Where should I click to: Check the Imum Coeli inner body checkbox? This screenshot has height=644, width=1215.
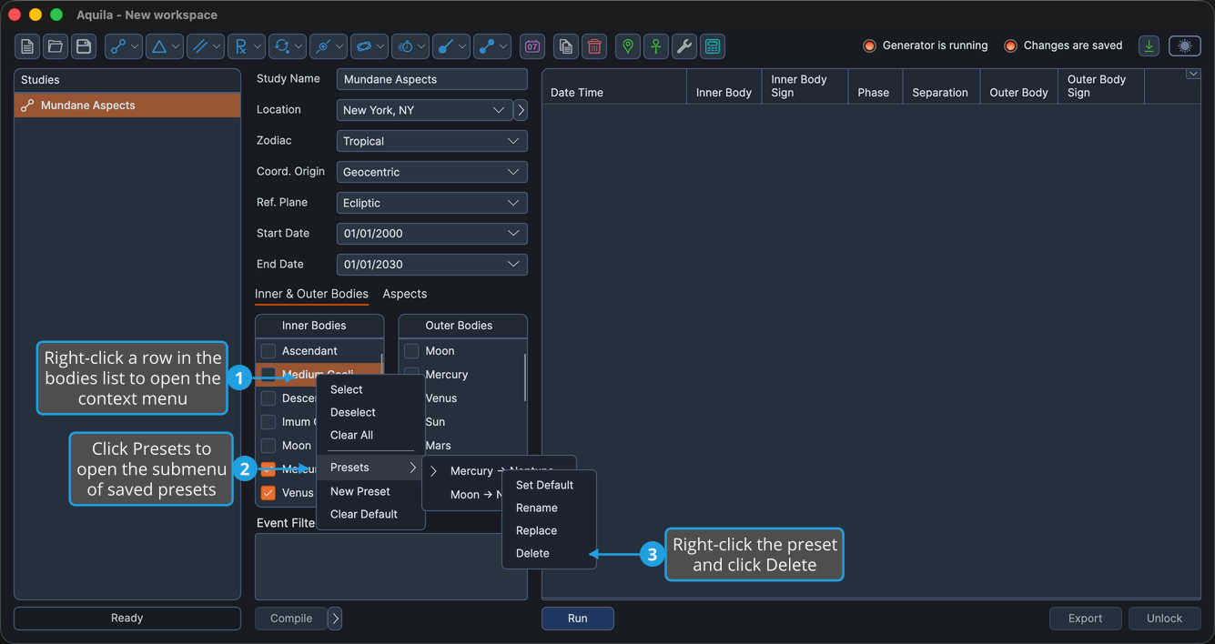268,422
